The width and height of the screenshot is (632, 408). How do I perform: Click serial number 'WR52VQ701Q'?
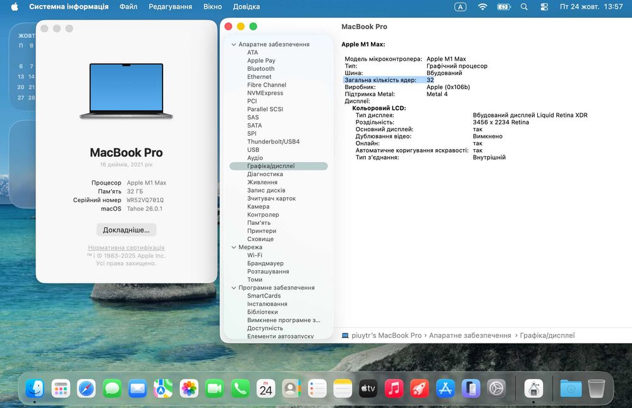pos(145,200)
